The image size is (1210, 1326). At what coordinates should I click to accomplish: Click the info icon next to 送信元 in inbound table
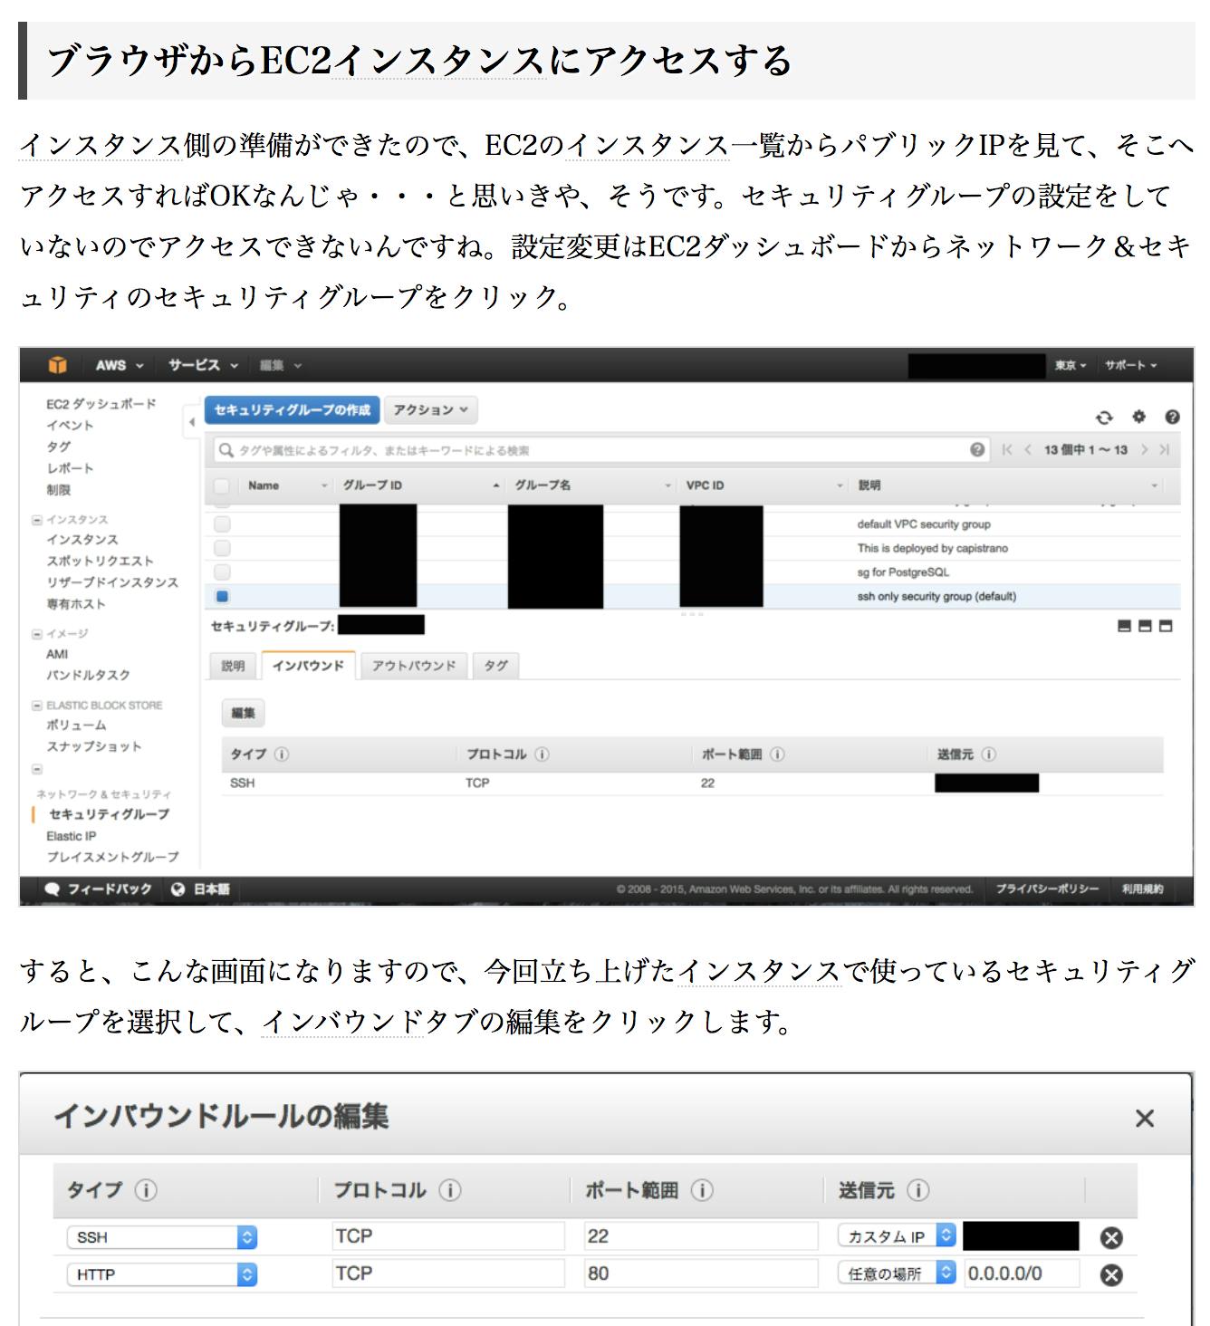(988, 754)
